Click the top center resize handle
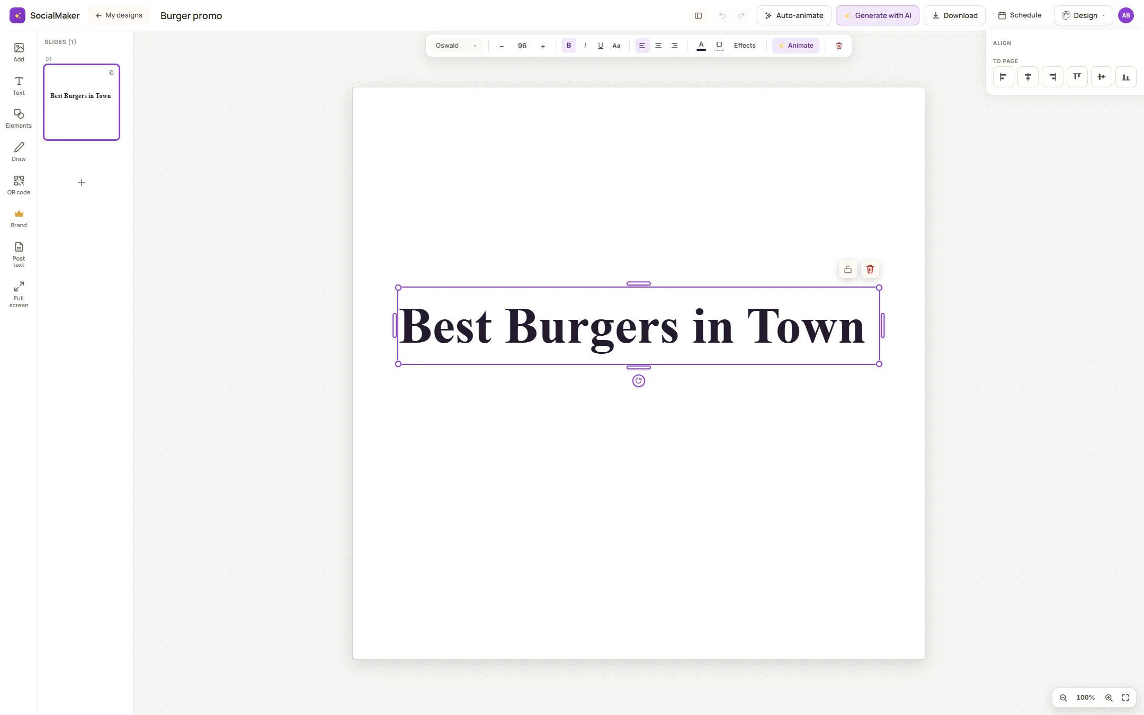This screenshot has height=715, width=1144. point(638,284)
